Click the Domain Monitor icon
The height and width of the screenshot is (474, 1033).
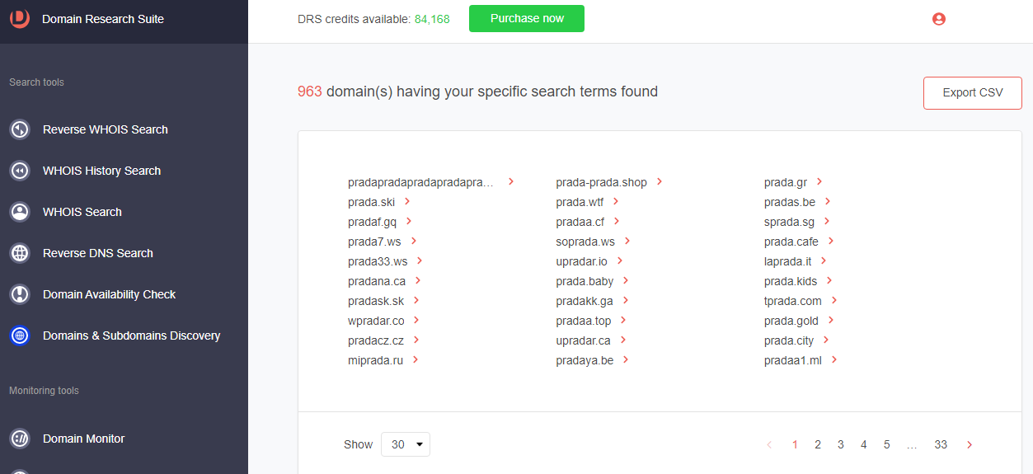20,439
